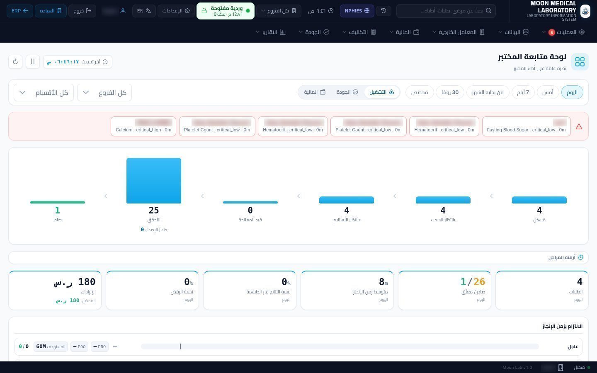Viewport: 597px width, 373px height.
Task: Click the Moon Lab v1.0 version text
Action: click(x=517, y=368)
